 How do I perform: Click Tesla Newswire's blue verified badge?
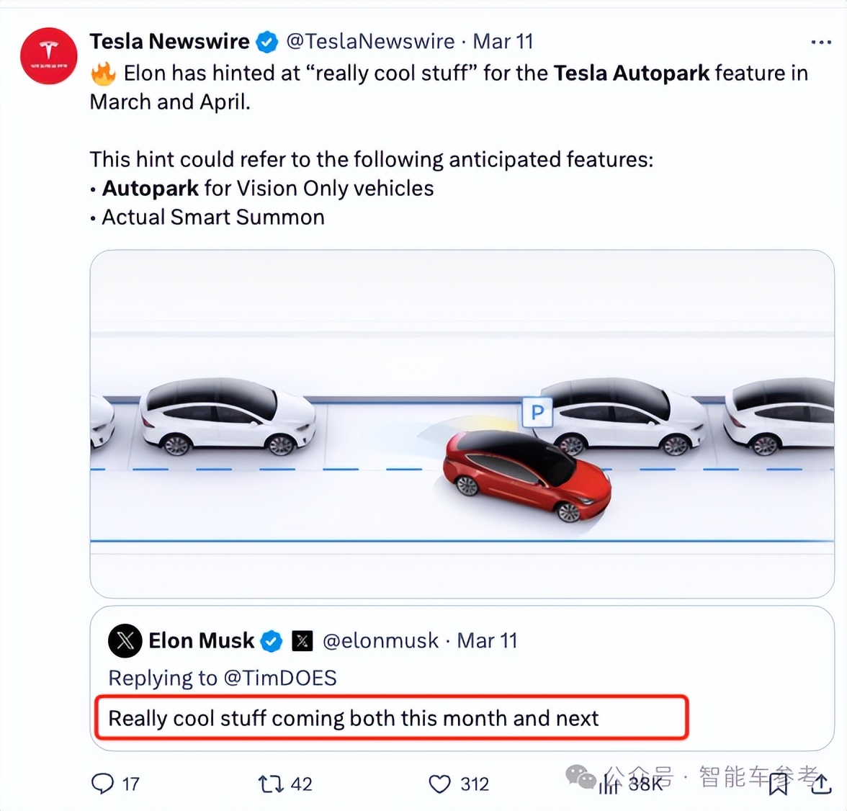[x=267, y=42]
